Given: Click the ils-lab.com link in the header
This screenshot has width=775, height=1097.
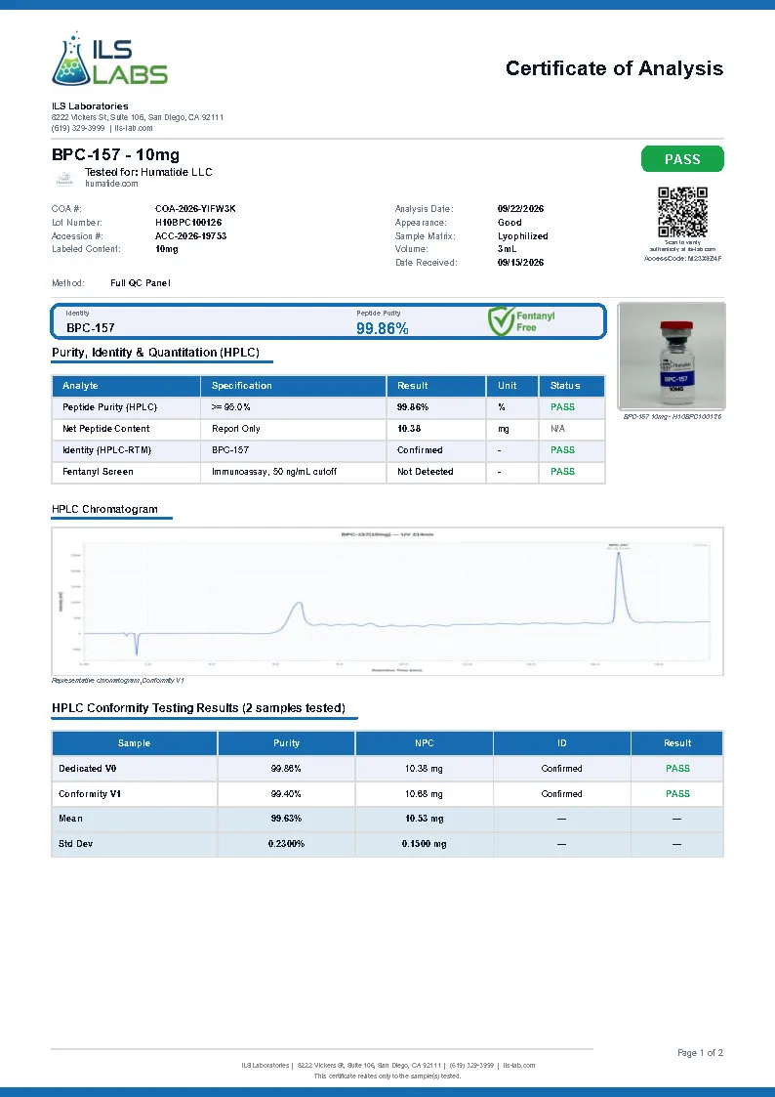Looking at the screenshot, I should (x=134, y=128).
